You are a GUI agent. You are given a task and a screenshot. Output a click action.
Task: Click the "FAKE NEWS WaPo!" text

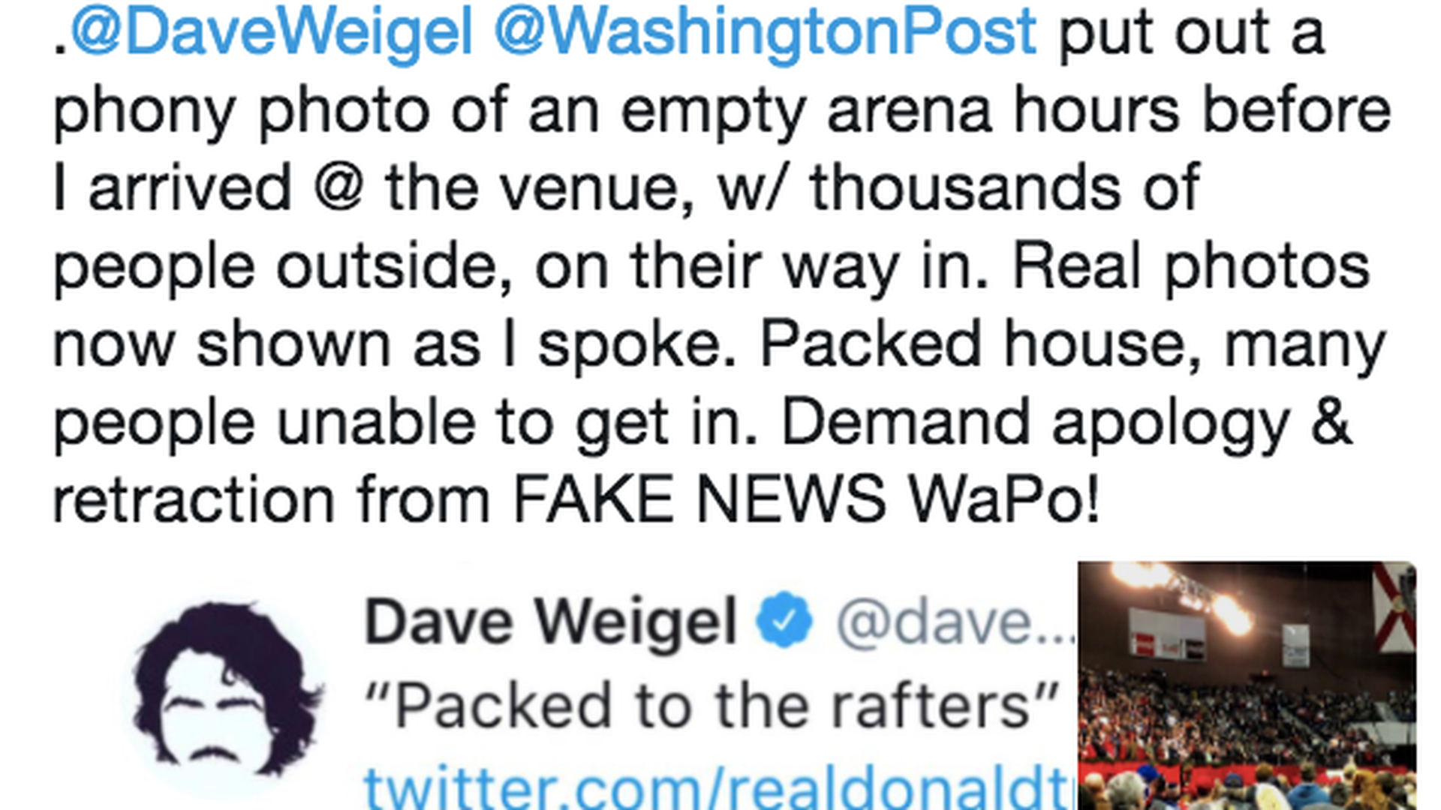coord(806,500)
